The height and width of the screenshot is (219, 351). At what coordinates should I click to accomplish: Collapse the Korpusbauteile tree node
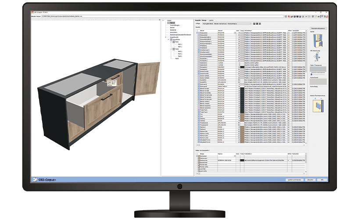(x=166, y=37)
